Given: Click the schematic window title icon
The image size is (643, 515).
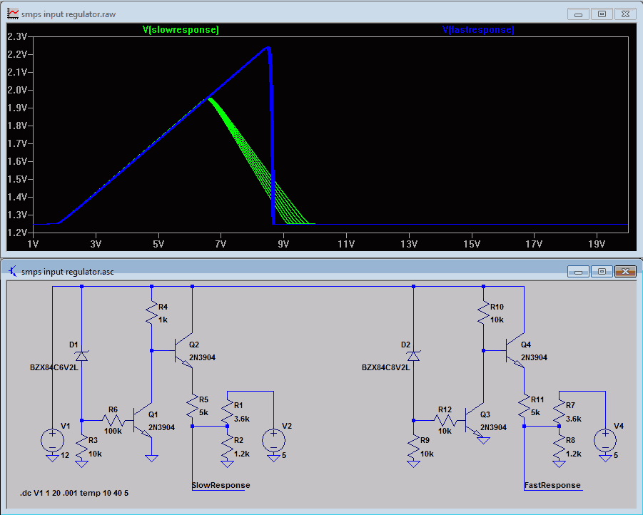Looking at the screenshot, I should 13,271.
